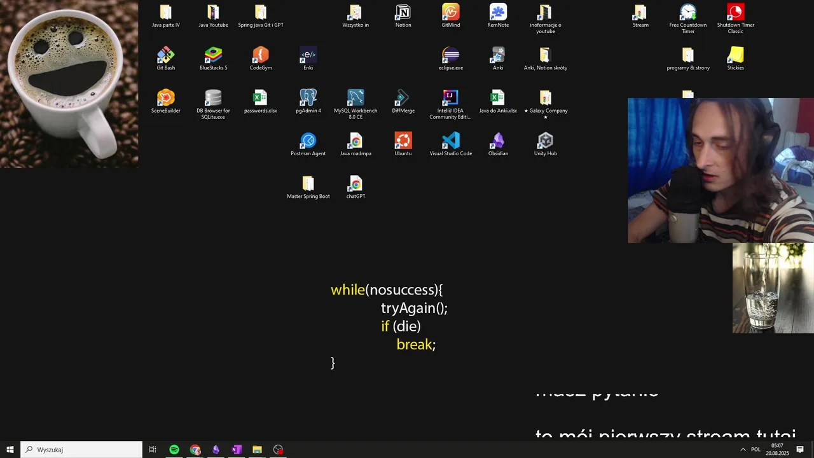814x458 pixels.
Task: Open the Wszystko in shortcut
Action: [355, 17]
